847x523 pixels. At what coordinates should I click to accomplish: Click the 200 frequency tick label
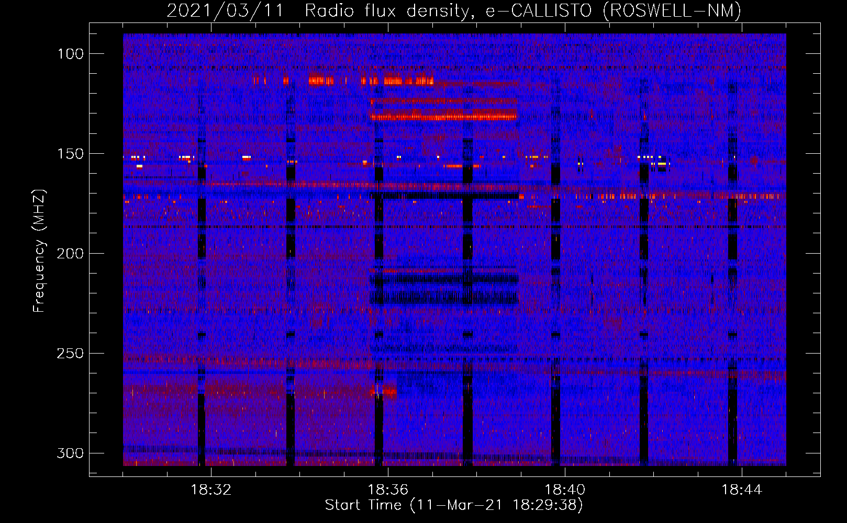pyautogui.click(x=70, y=254)
